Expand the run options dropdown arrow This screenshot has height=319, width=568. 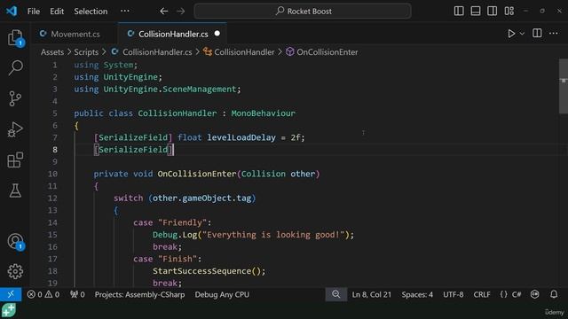pos(522,34)
